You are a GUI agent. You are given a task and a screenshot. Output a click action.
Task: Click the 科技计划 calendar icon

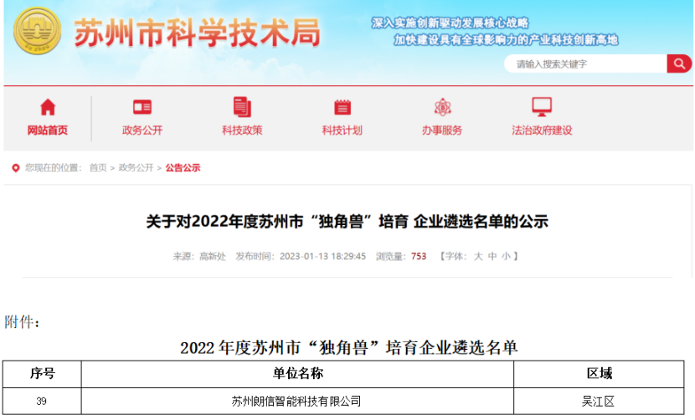point(342,107)
